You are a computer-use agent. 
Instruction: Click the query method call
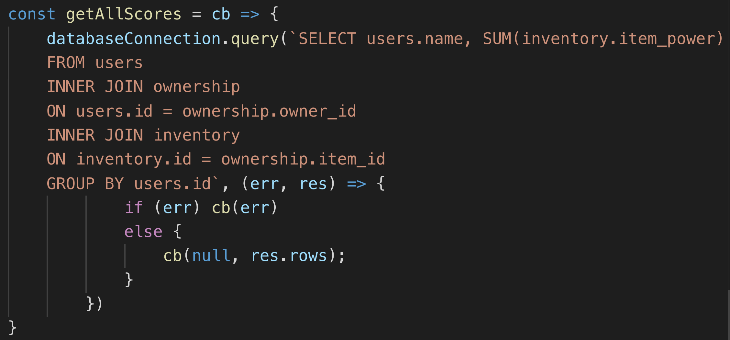255,39
